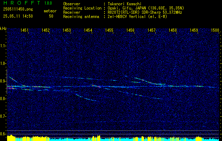Viewport: 222px width, 141px height.
Task: Click the receiver R820T2 SDR-Sharp 53.372MHz text
Action: pos(145,12)
